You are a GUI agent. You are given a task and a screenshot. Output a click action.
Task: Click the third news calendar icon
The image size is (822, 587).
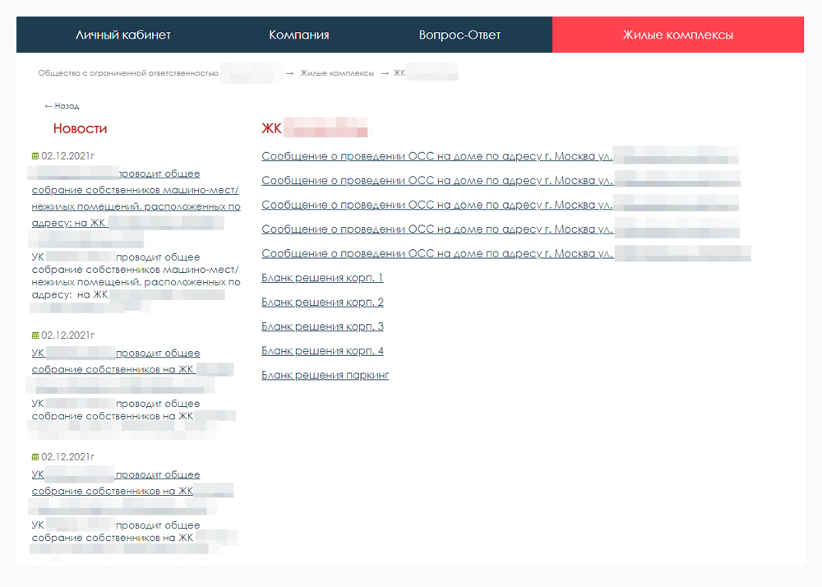[35, 457]
